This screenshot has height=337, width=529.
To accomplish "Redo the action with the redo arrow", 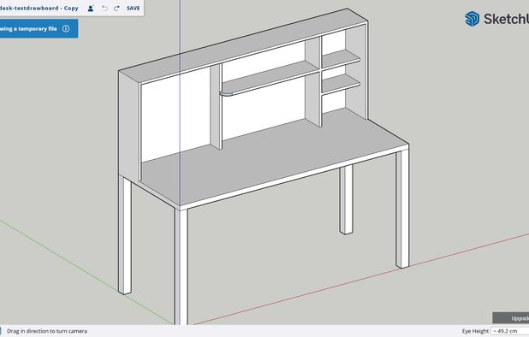I will [x=116, y=8].
